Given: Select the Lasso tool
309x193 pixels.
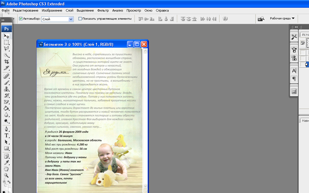Looking at the screenshot, I should click(6, 49).
